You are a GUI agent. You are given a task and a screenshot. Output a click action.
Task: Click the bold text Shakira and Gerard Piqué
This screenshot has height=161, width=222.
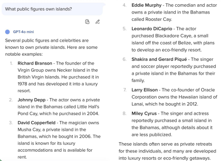point(159,59)
